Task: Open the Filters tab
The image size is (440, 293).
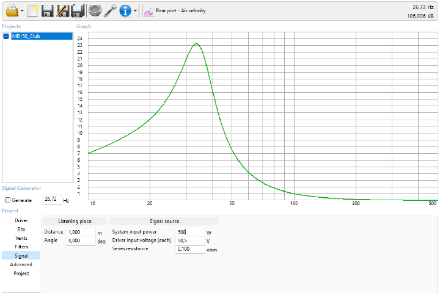Action: 21,247
